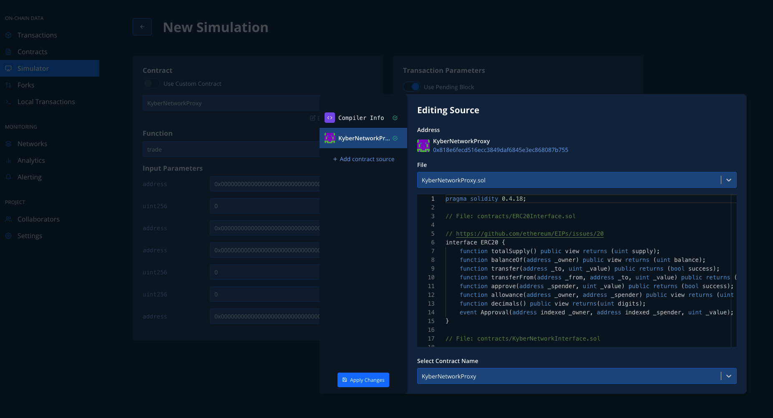This screenshot has width=773, height=418.
Task: Disable the Use Pending Block switch
Action: coord(411,87)
